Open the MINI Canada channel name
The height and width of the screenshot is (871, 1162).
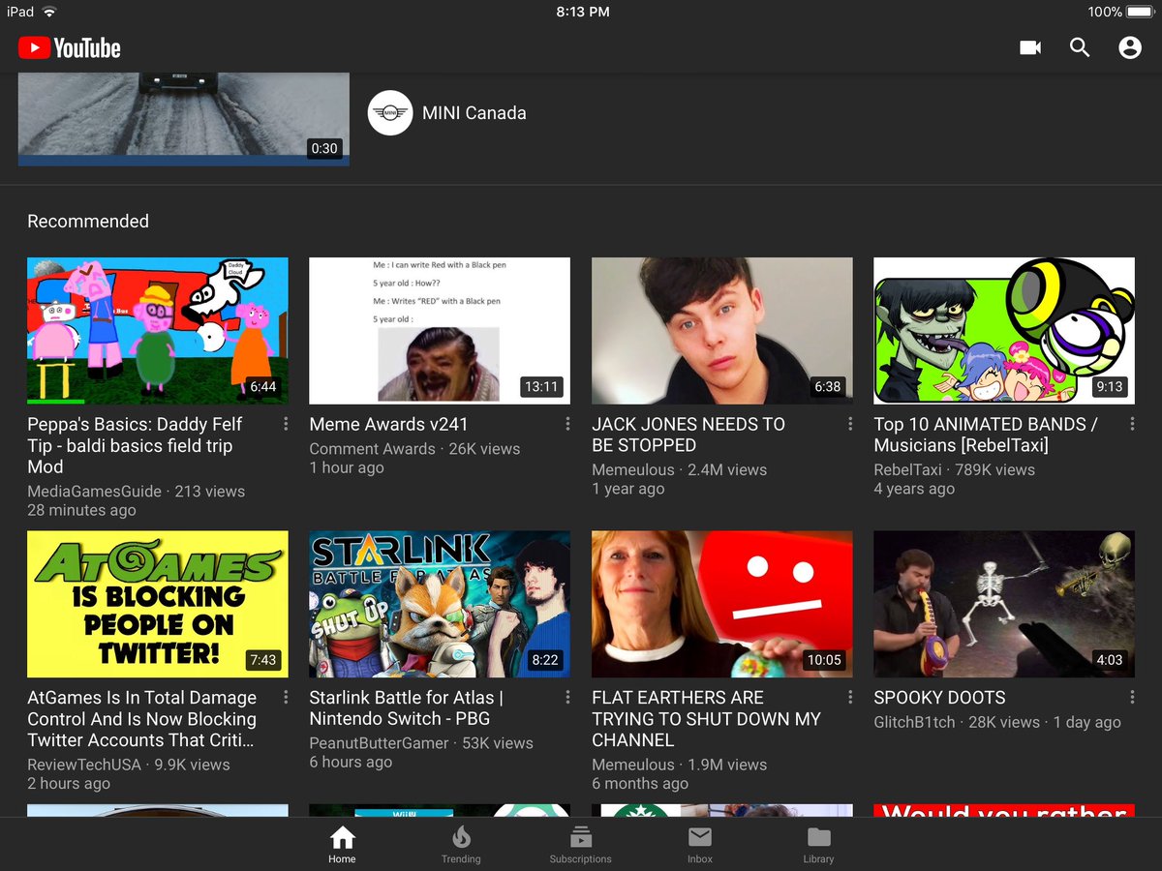tap(474, 113)
